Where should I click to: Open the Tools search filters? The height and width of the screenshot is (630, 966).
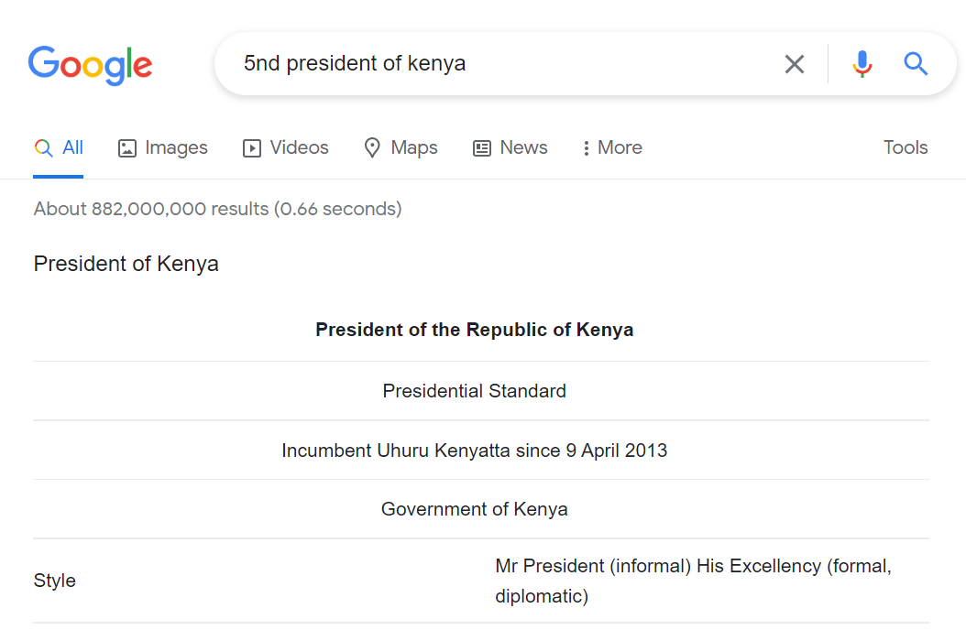[905, 148]
